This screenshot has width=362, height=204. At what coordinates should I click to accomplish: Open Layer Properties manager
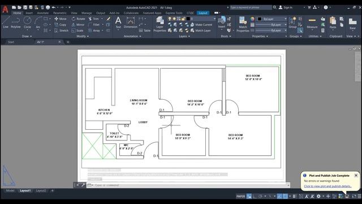[160, 24]
